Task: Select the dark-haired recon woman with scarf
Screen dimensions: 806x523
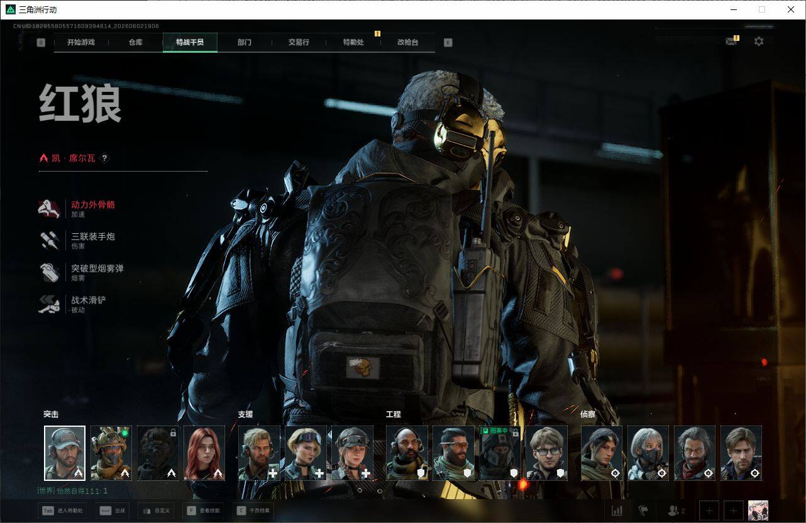Action: 602,453
